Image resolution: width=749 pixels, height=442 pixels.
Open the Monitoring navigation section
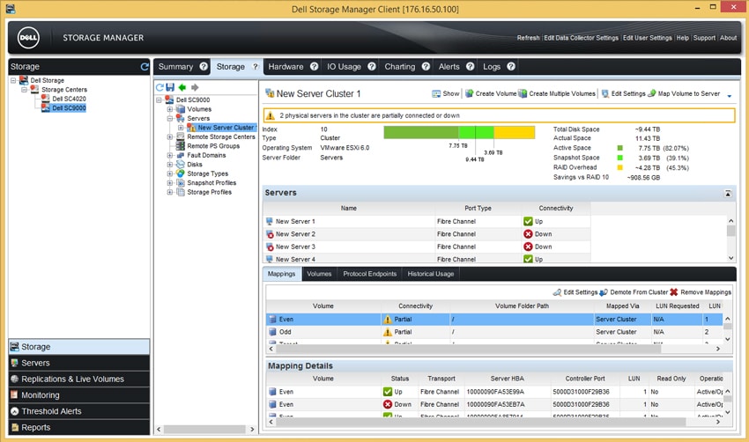coord(78,395)
